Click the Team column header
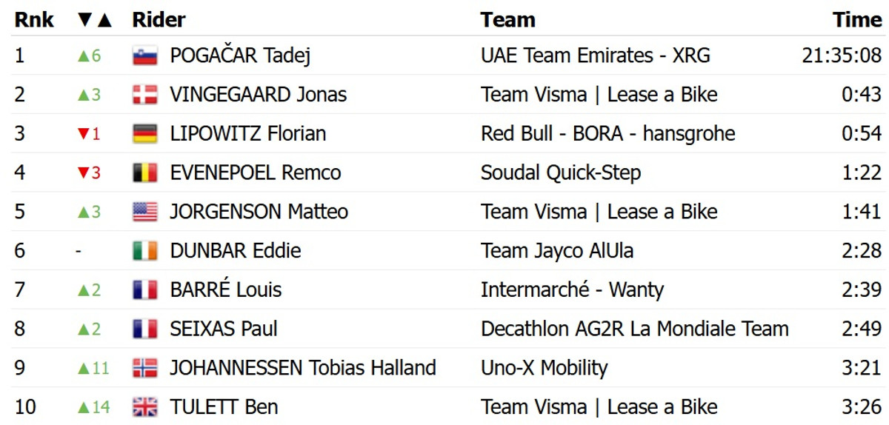The width and height of the screenshot is (889, 425). coord(507,20)
